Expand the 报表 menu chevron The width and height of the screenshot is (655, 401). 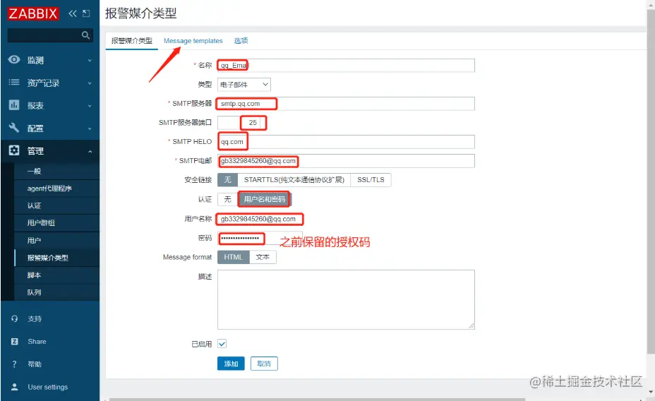(x=90, y=106)
